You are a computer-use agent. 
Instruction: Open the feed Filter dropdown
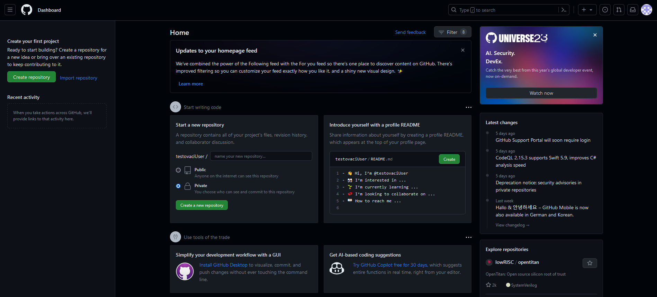pos(452,32)
